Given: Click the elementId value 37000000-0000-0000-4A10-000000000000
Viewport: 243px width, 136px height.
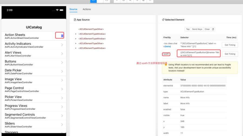Looking at the screenshot, I should 203,86.
